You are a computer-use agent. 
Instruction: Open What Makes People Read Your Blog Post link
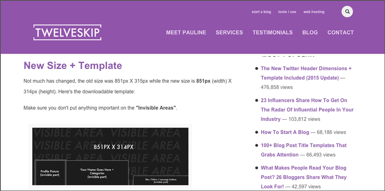[x=303, y=177]
